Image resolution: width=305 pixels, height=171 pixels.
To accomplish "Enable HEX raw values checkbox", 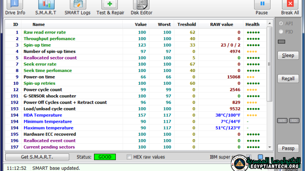I will [x=130, y=157].
